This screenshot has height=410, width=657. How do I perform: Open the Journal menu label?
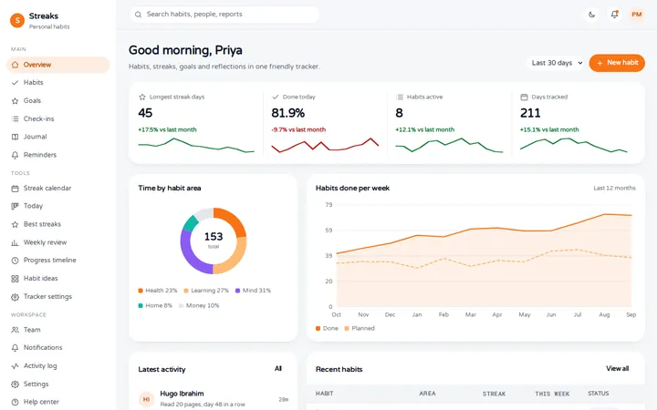(x=36, y=137)
